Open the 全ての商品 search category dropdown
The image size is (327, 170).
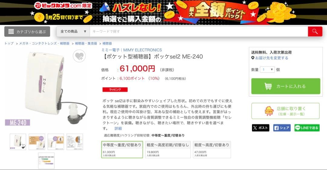[x=73, y=32]
